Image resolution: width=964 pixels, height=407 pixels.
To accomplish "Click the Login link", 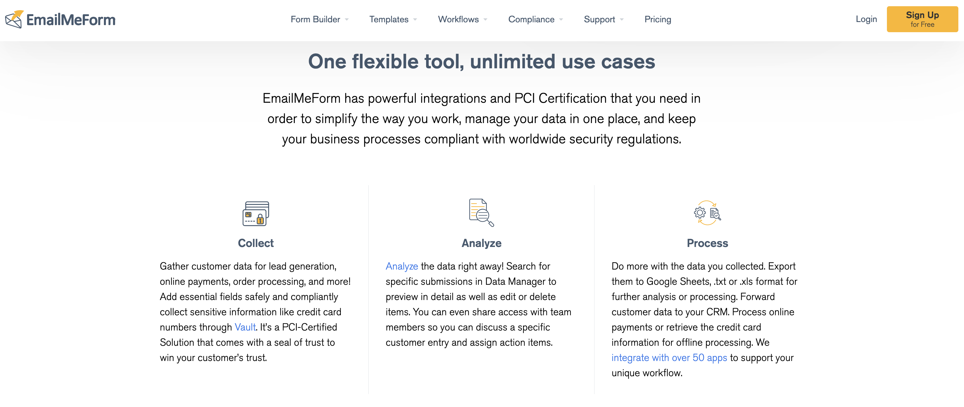I will (866, 19).
